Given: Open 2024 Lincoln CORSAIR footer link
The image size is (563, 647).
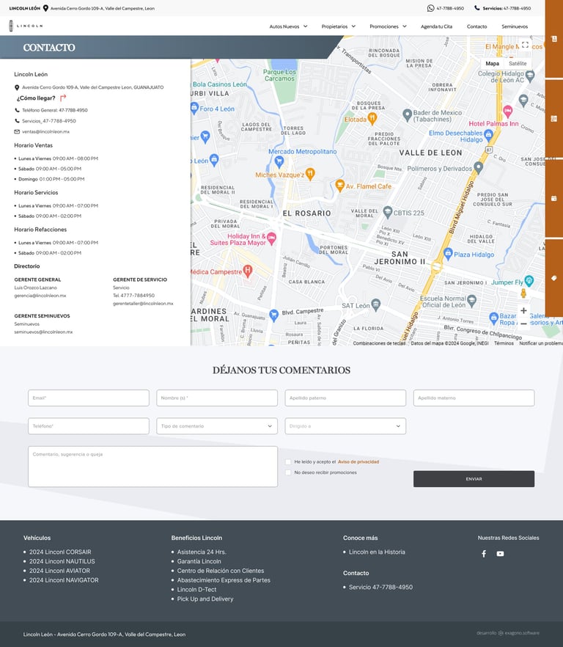Looking at the screenshot, I should click(60, 552).
